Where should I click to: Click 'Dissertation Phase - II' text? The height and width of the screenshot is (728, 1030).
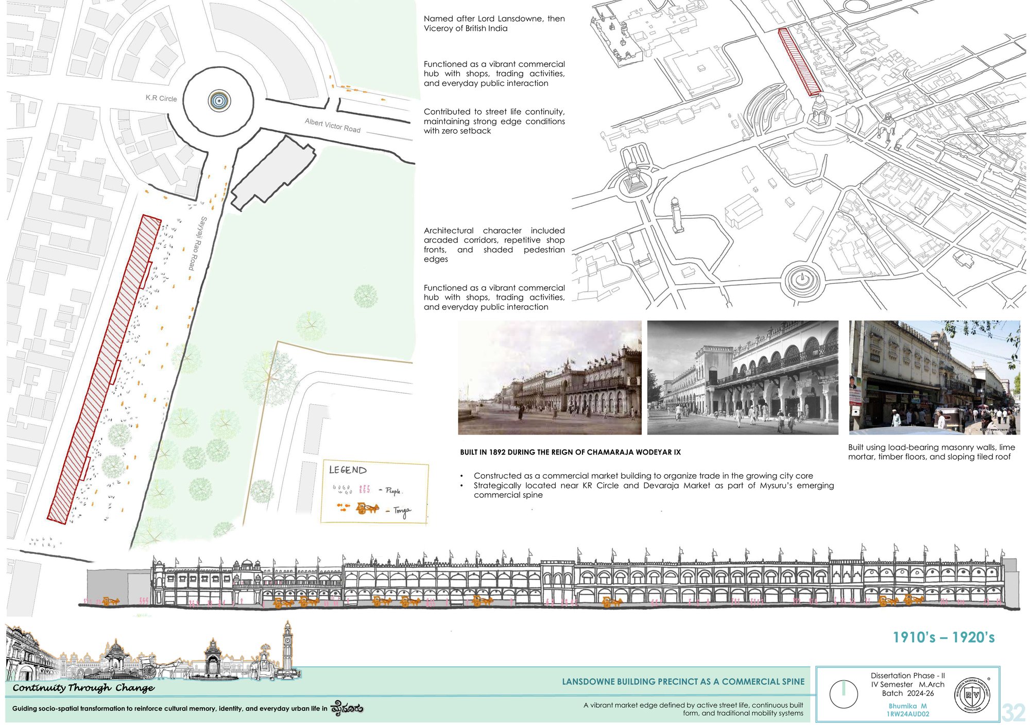(907, 675)
